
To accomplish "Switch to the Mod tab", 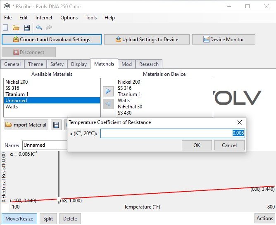I will 126,64.
